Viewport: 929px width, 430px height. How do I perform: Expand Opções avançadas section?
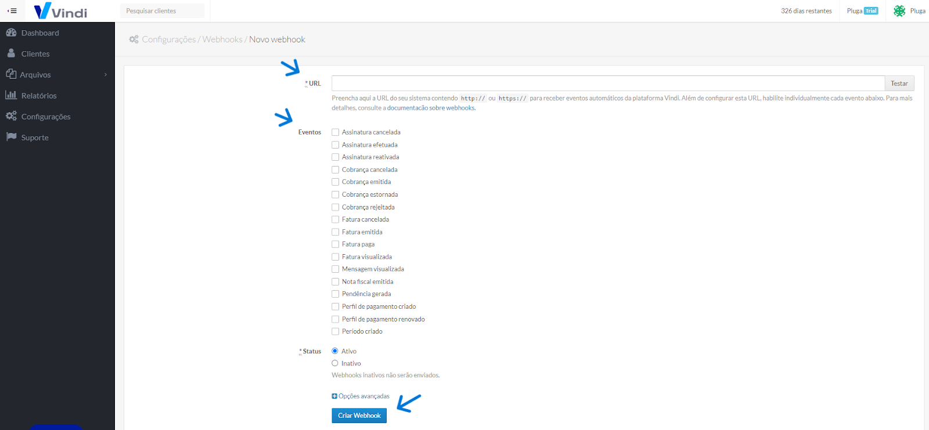tap(361, 396)
